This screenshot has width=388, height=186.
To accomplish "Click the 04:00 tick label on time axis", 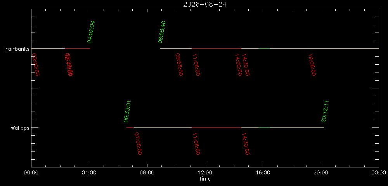I will pos(89,173).
